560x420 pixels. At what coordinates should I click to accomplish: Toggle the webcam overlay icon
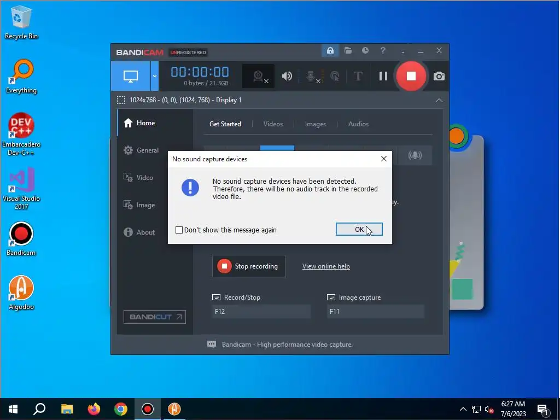pos(258,76)
